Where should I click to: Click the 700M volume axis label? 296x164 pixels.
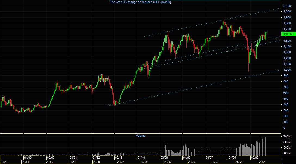287,137
